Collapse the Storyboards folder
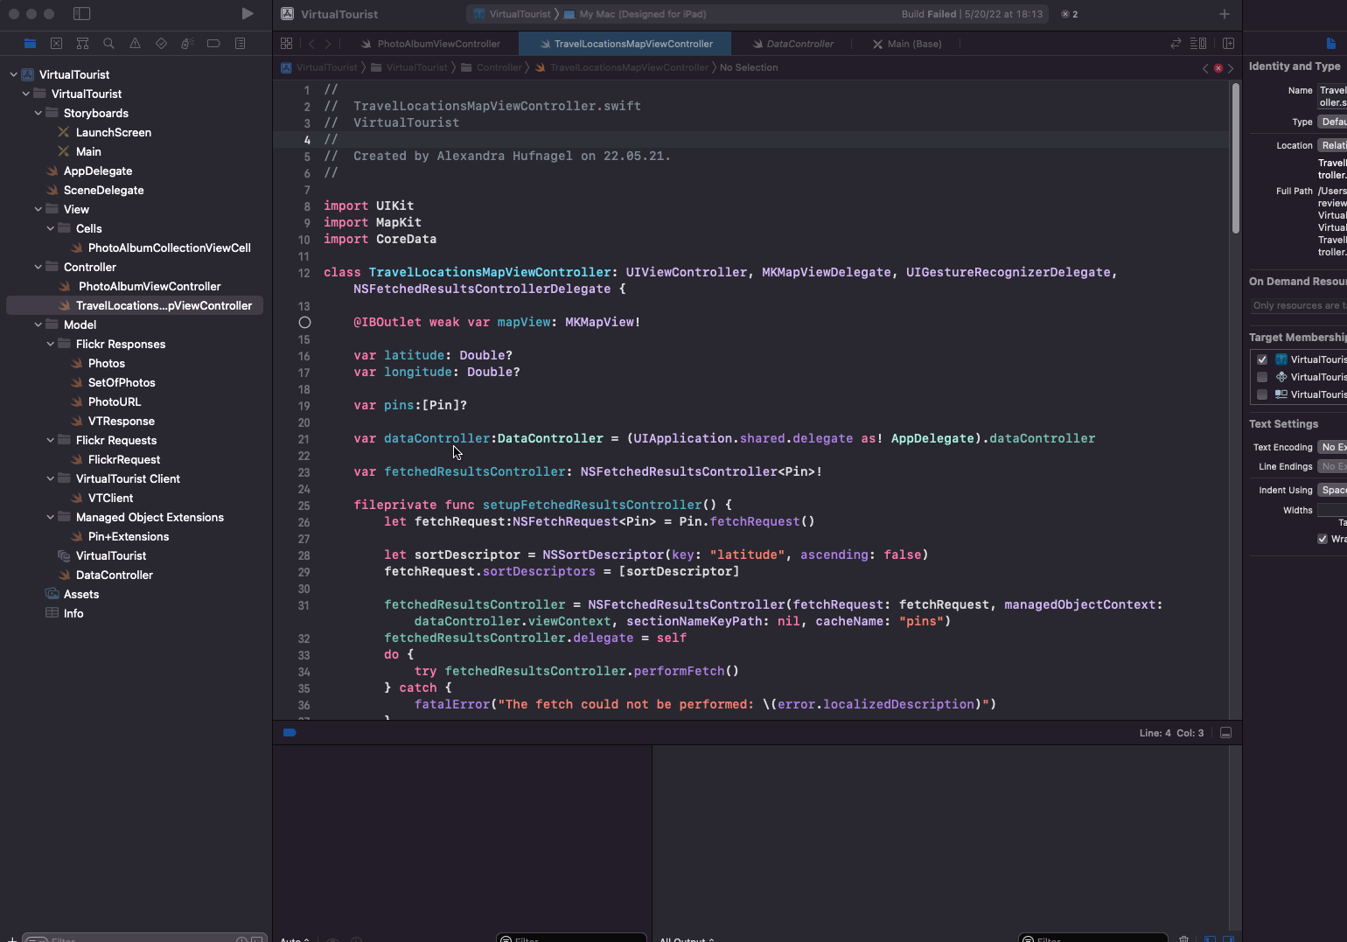Viewport: 1347px width, 942px height. 38,113
